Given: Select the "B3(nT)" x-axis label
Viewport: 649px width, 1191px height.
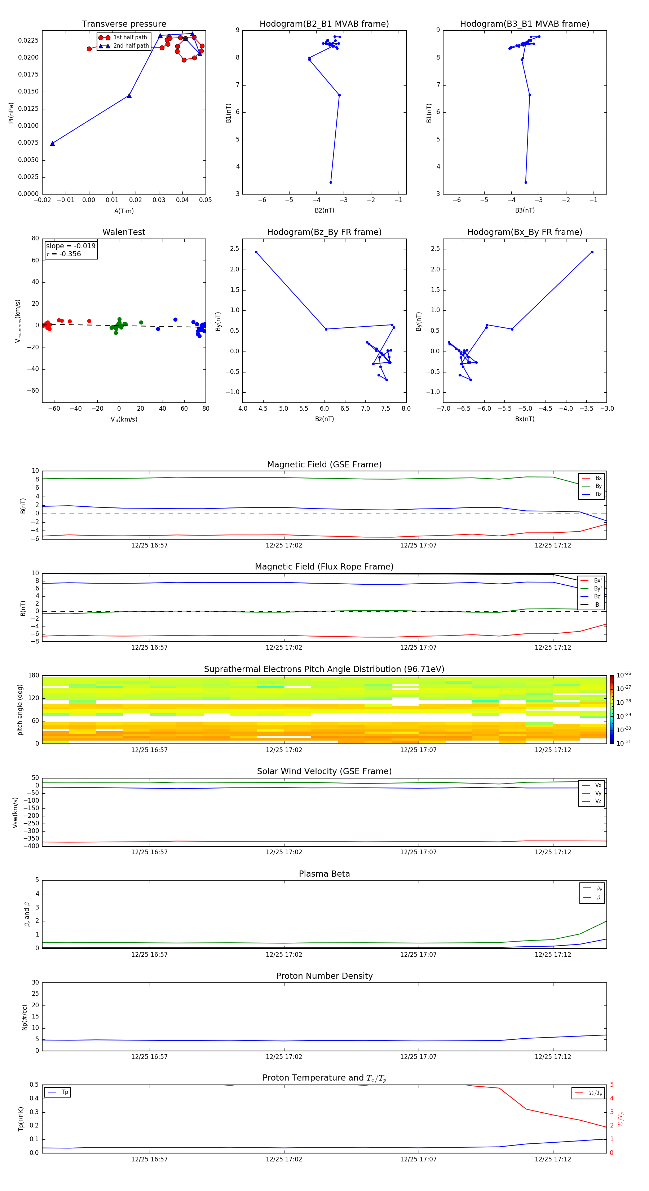Looking at the screenshot, I should 525,210.
